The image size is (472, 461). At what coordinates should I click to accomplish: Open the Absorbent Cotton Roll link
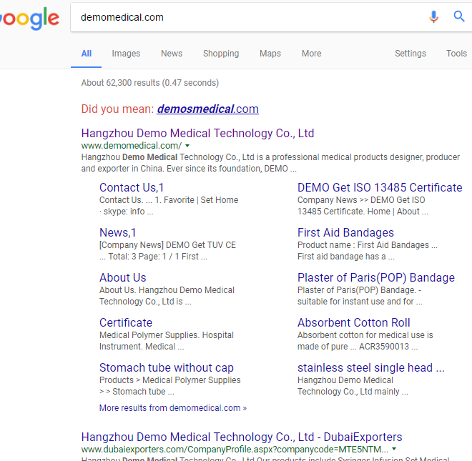pos(354,323)
